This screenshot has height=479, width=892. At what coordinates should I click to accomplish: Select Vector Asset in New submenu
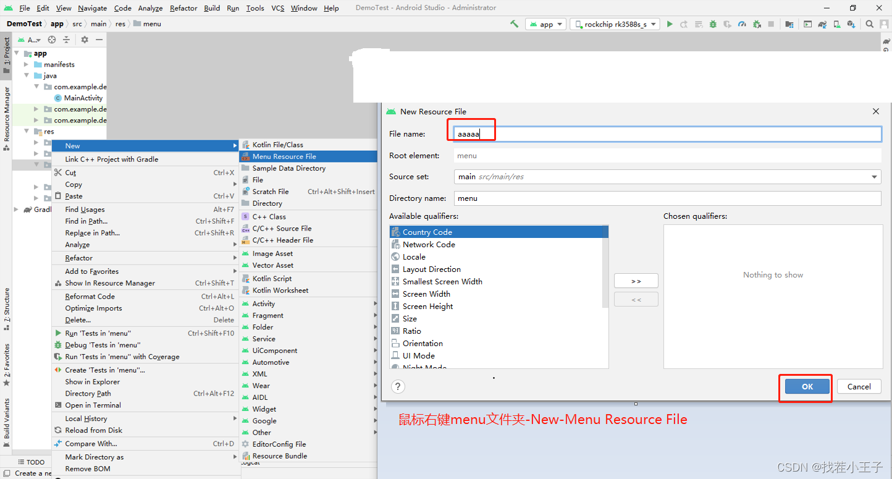click(x=308, y=265)
